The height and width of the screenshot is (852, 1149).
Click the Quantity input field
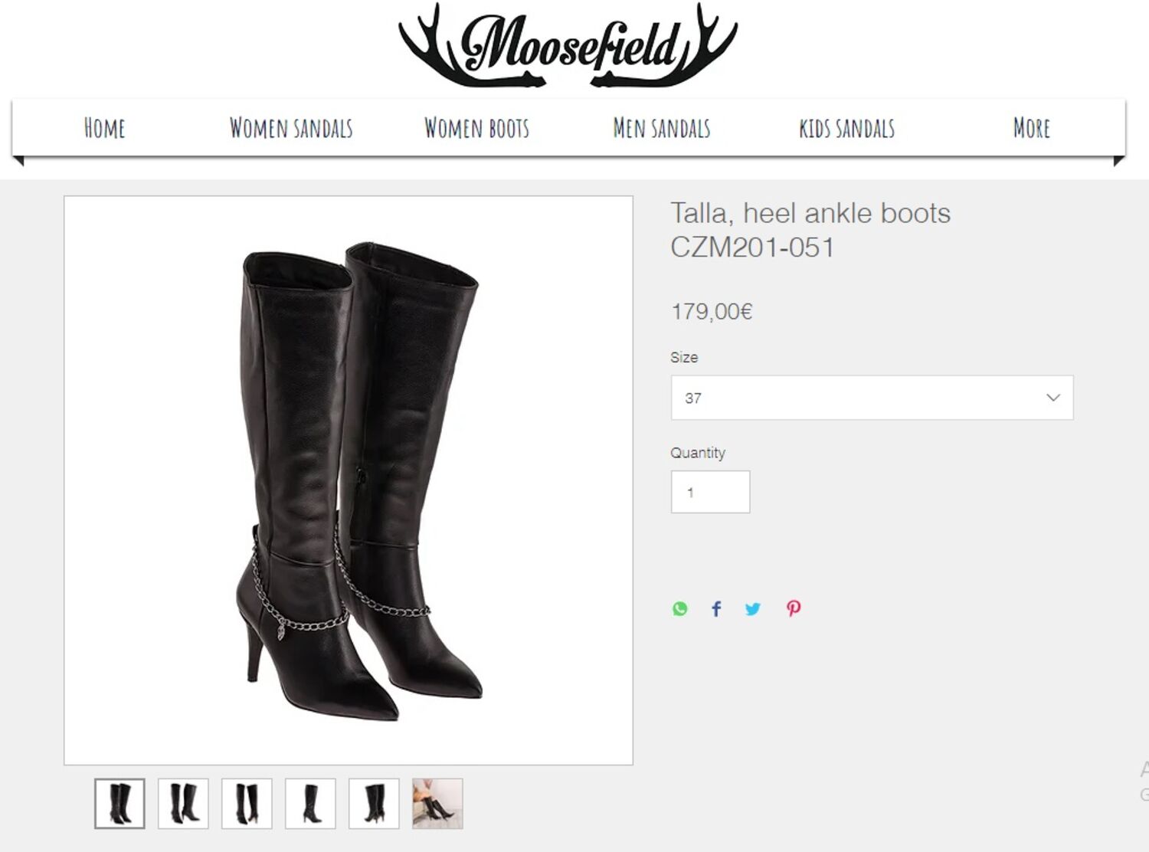[710, 492]
